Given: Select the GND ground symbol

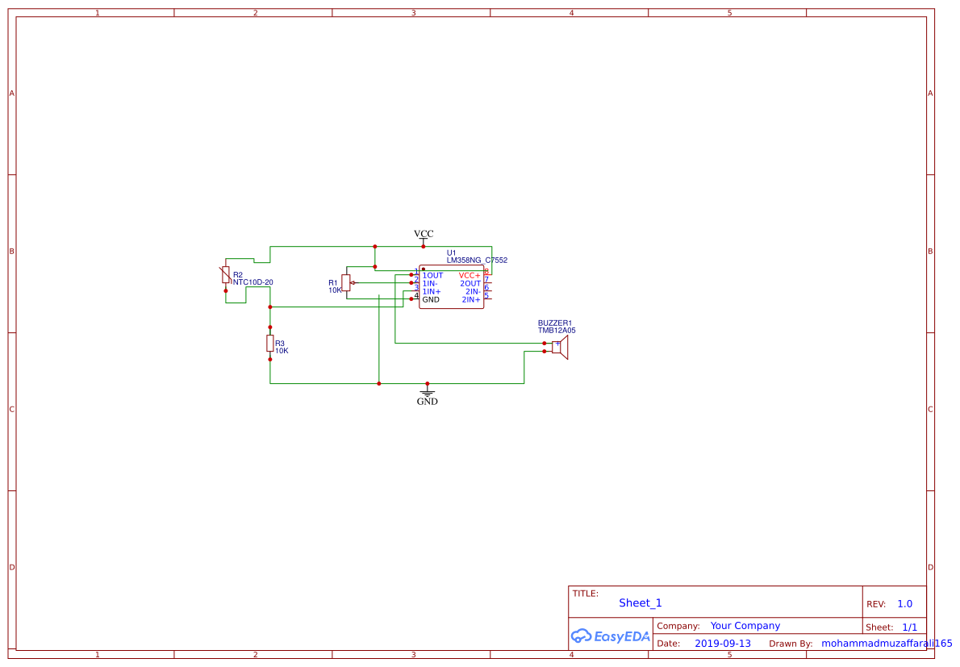Looking at the screenshot, I should (427, 394).
